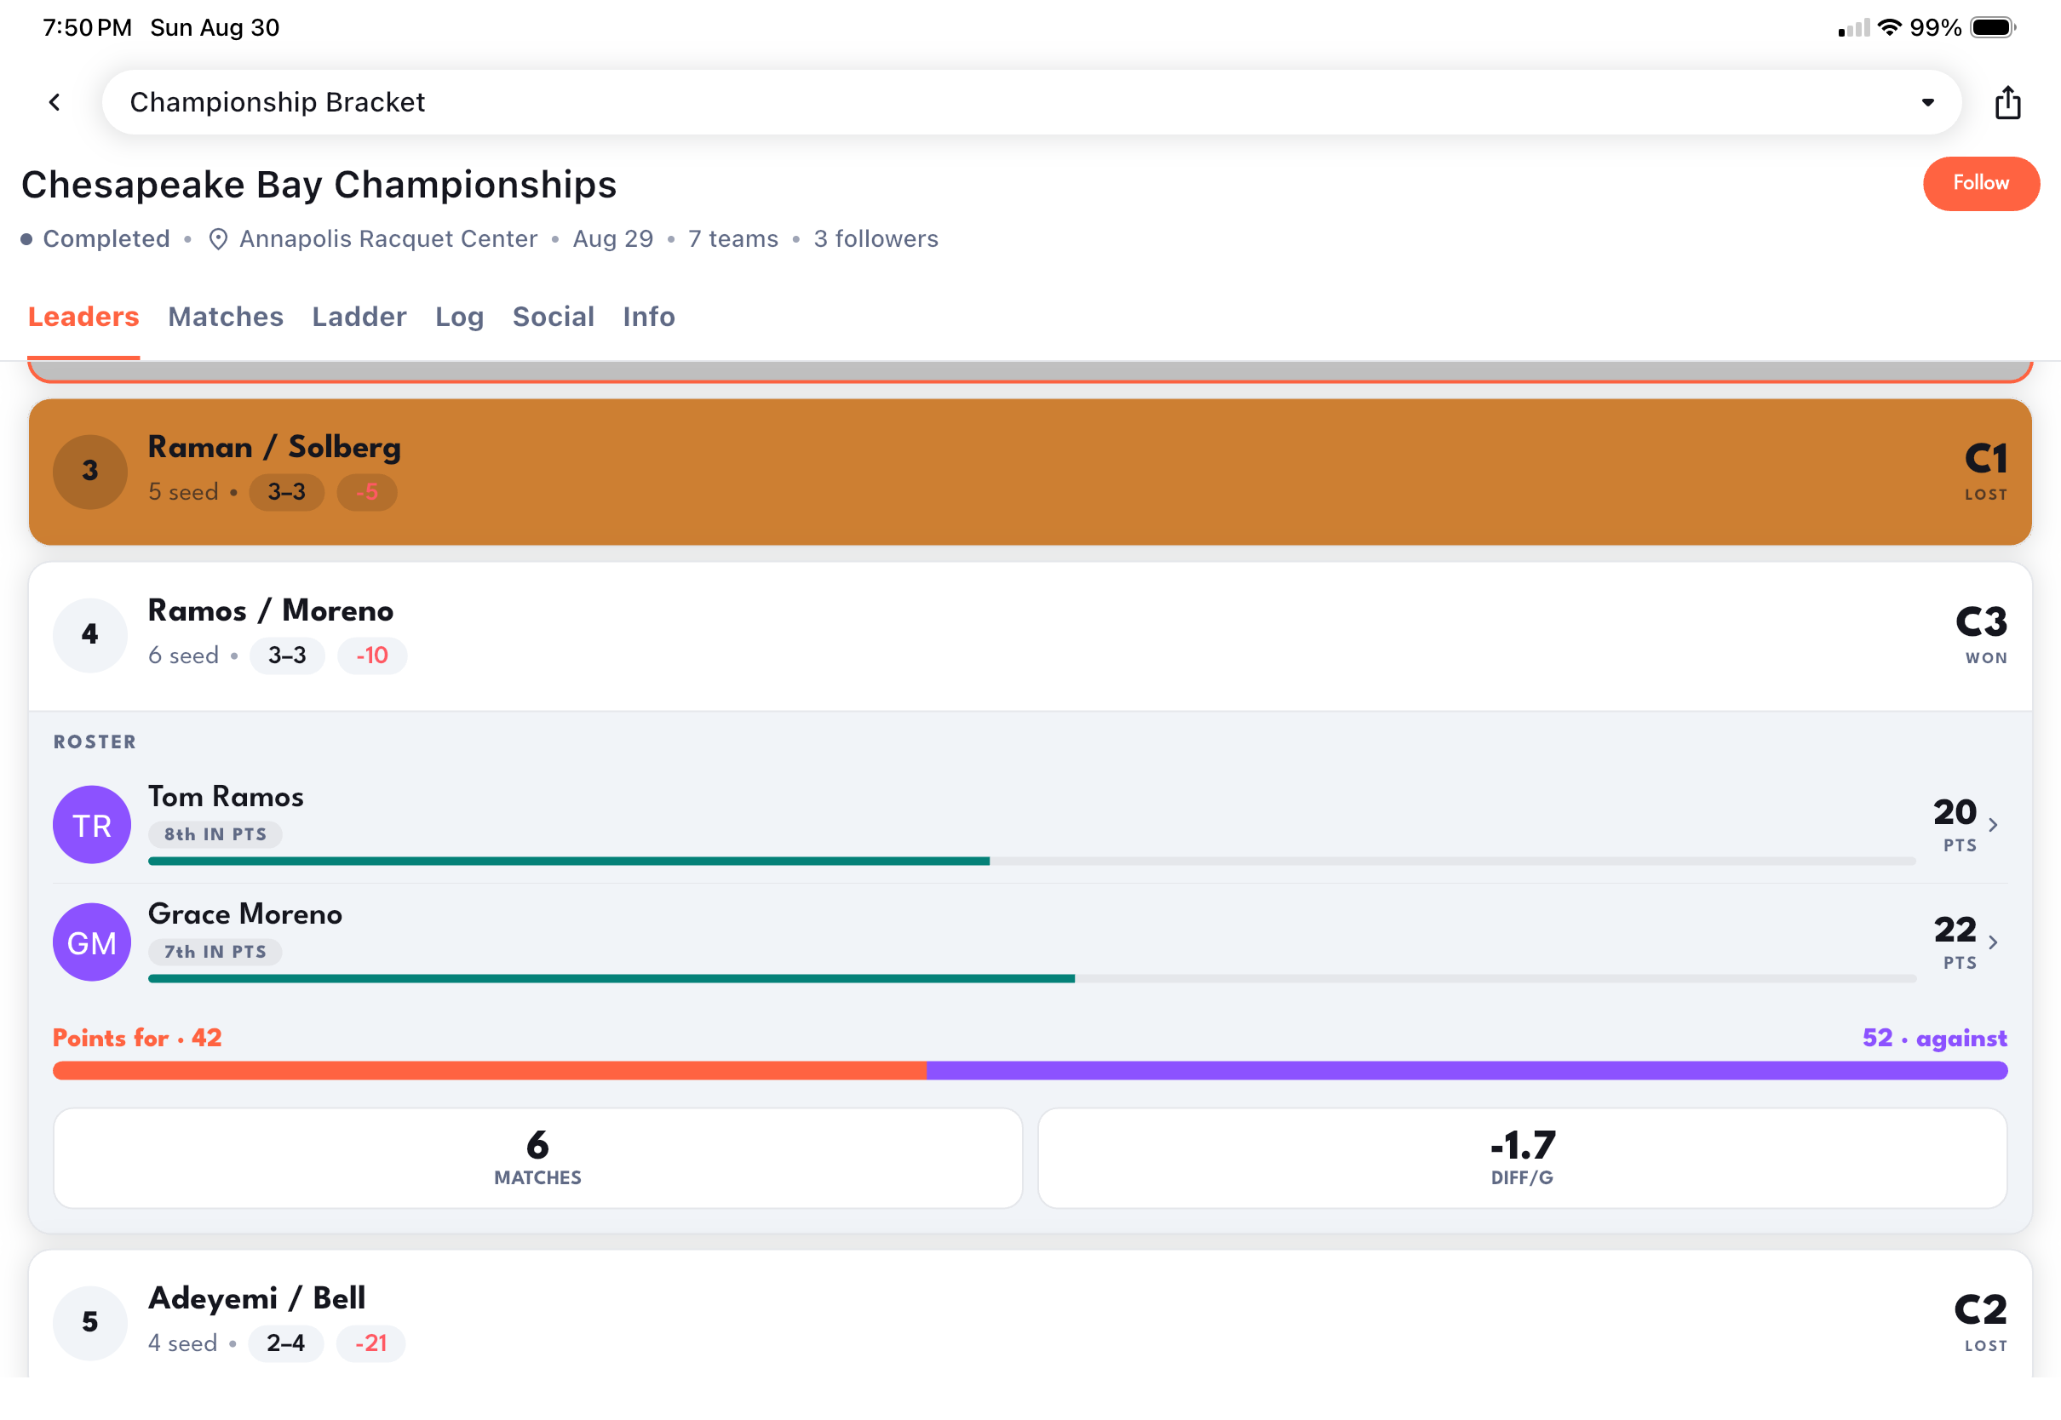This screenshot has height=1420, width=2061.
Task: Open Tom Ramos details via chevron
Action: (1995, 825)
